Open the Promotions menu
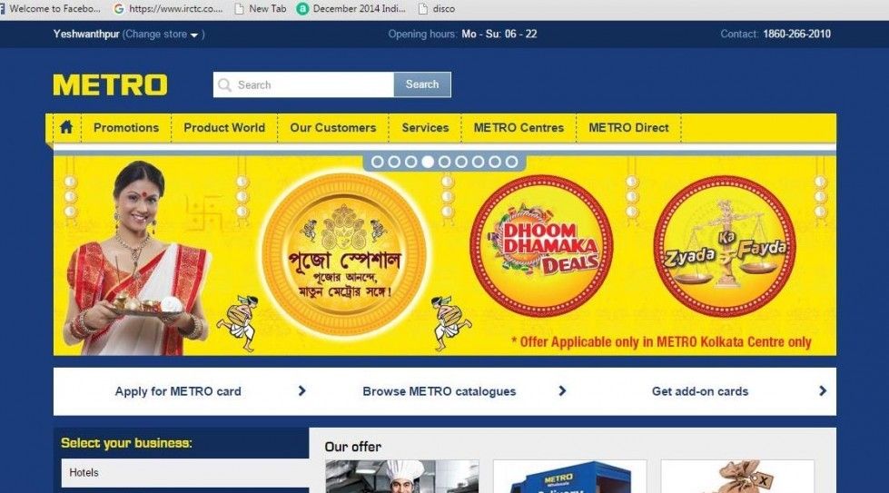 126,127
